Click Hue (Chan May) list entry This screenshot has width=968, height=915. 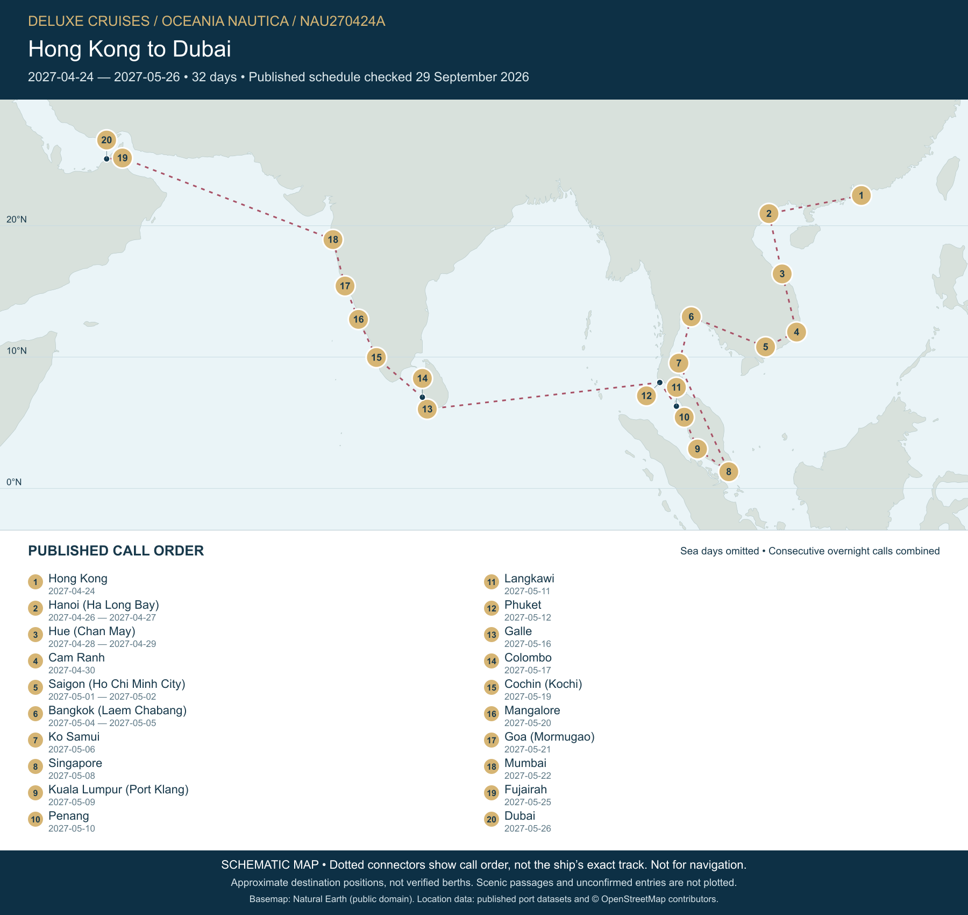92,636
